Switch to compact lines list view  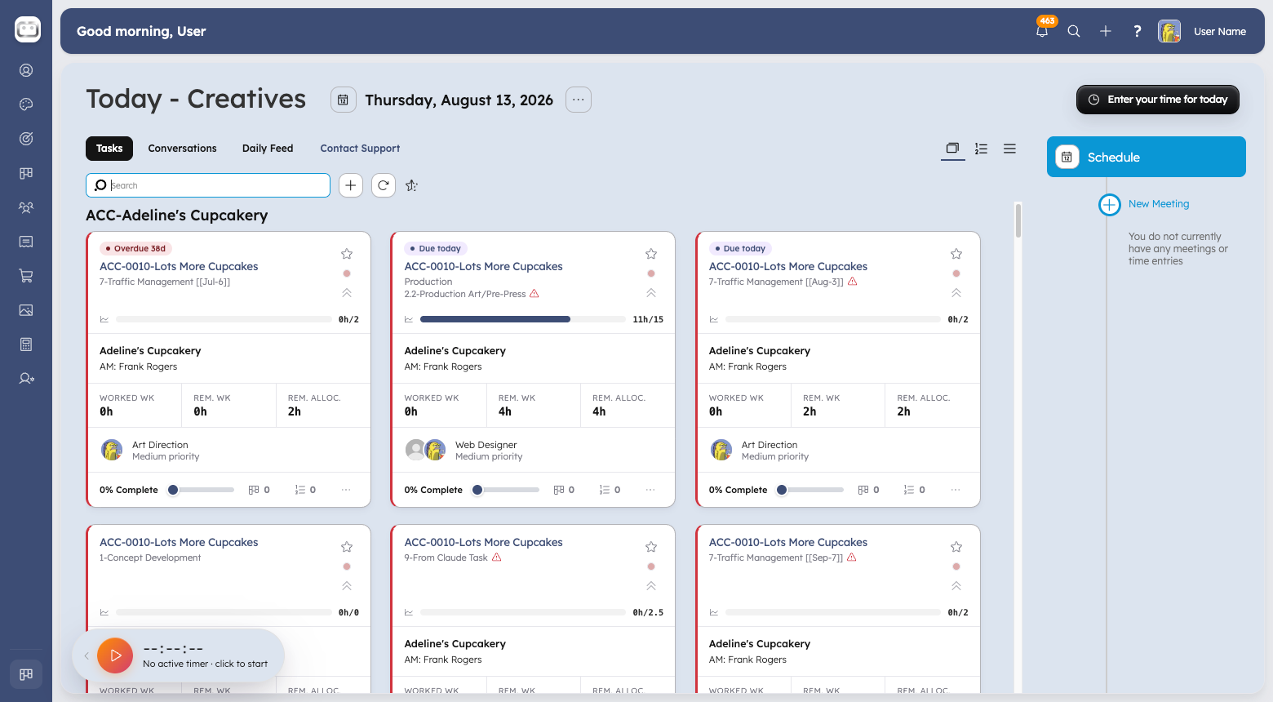pos(1010,149)
